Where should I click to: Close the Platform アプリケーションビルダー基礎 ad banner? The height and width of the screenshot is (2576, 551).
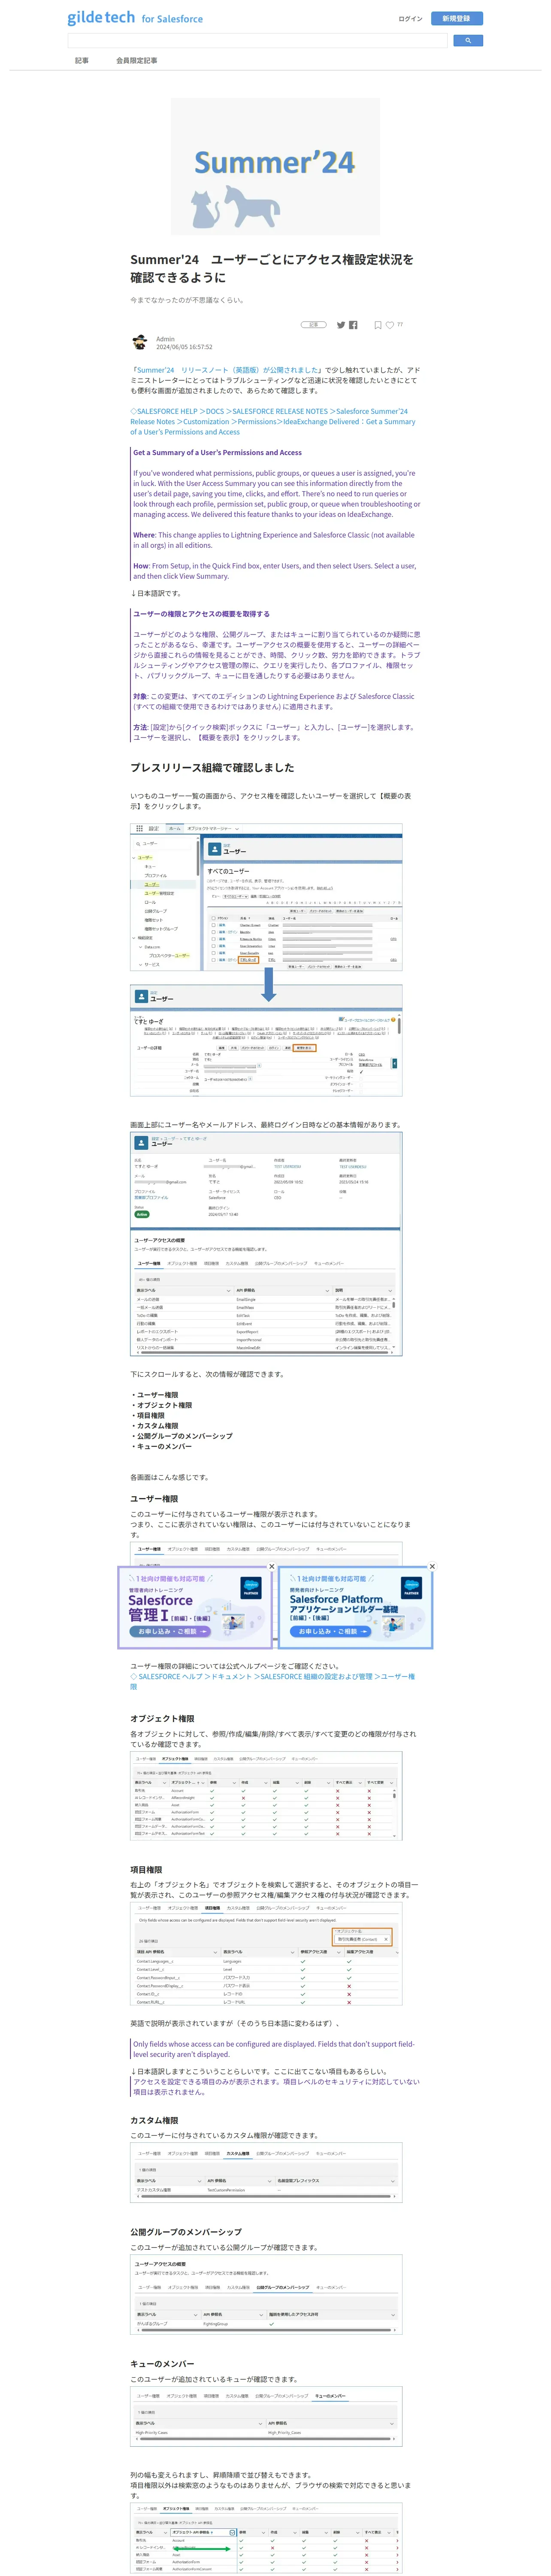tap(432, 1567)
